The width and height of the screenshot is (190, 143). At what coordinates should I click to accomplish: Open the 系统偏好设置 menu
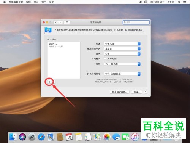coord(16,2)
